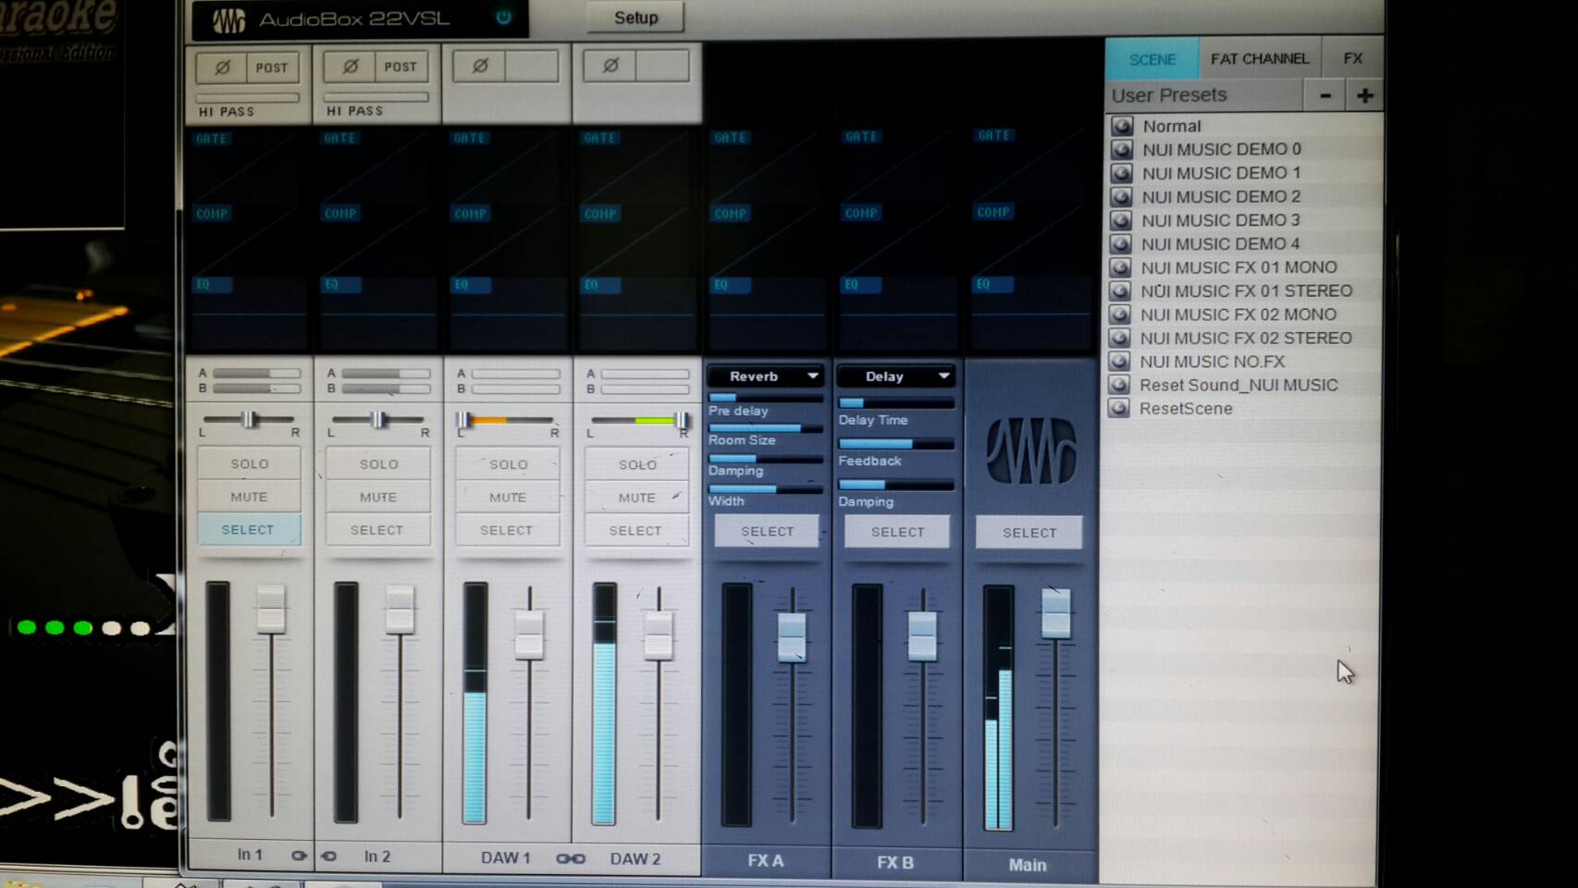Toggle the GATE on the In 1 channel

point(212,139)
